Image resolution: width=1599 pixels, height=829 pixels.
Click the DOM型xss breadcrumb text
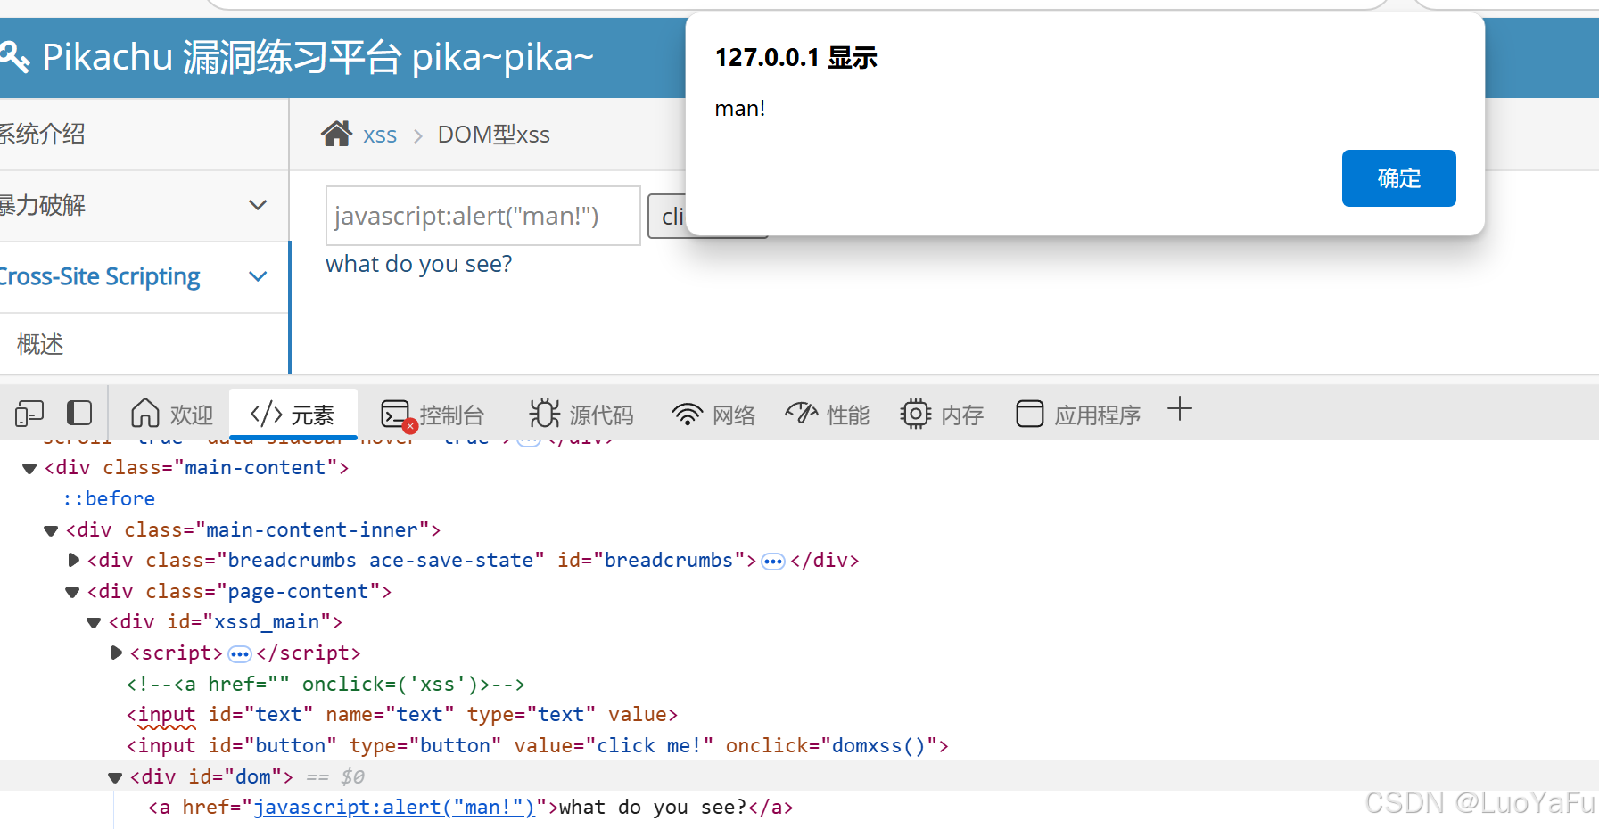[x=494, y=135]
